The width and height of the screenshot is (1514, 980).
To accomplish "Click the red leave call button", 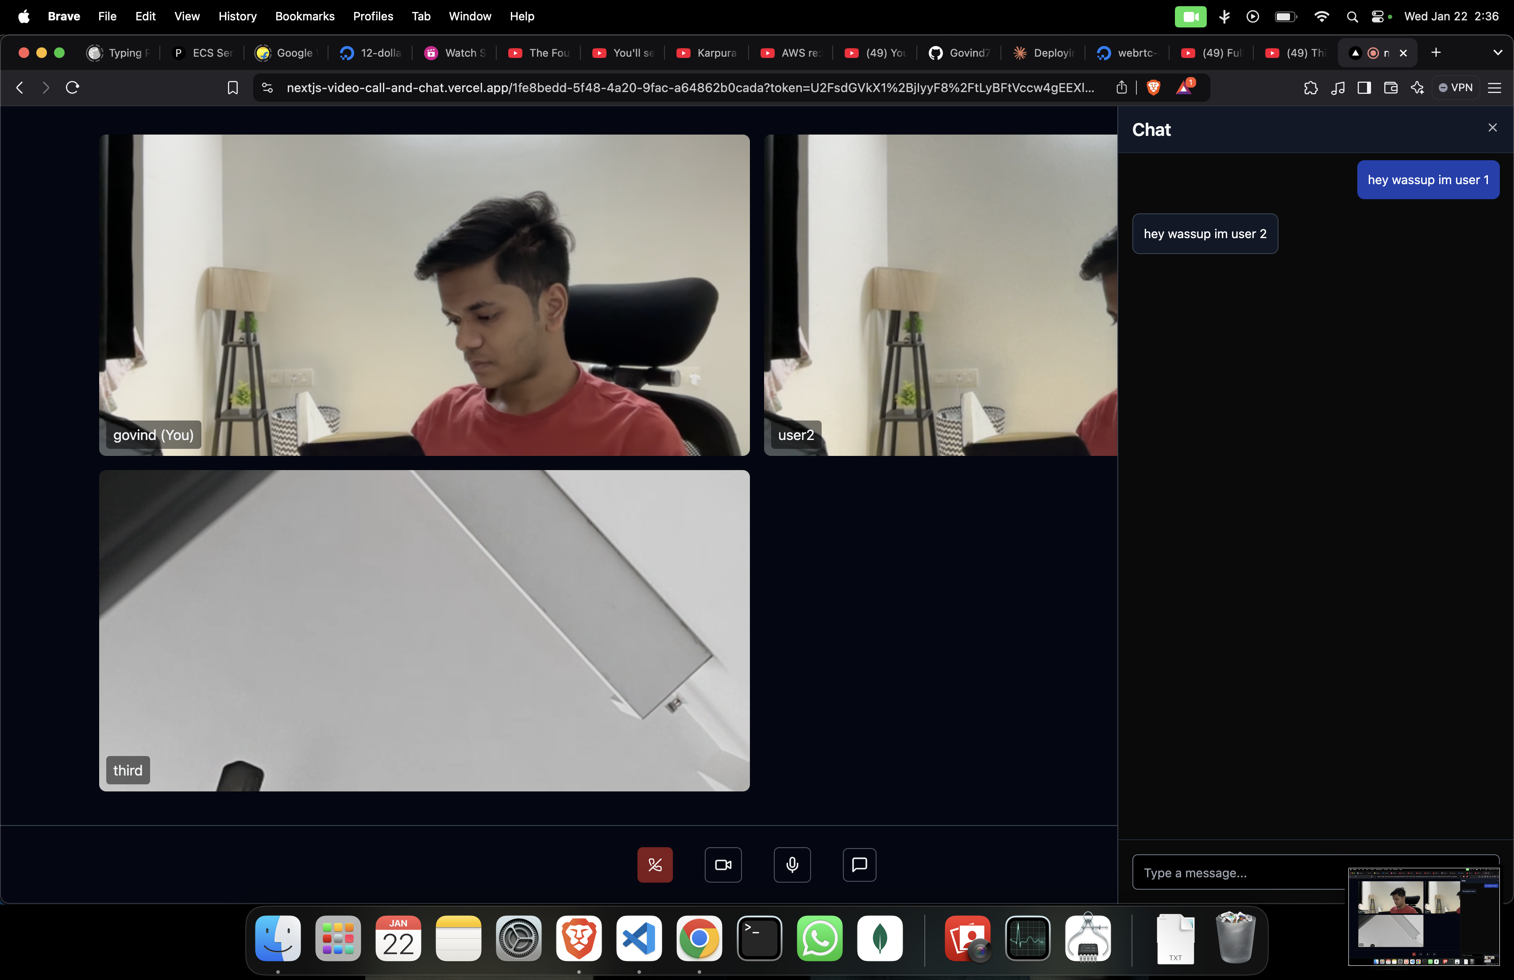I will click(655, 864).
